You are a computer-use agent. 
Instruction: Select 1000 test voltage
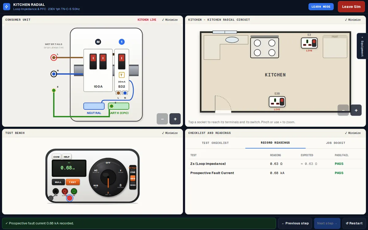pyautogui.click(x=133, y=185)
